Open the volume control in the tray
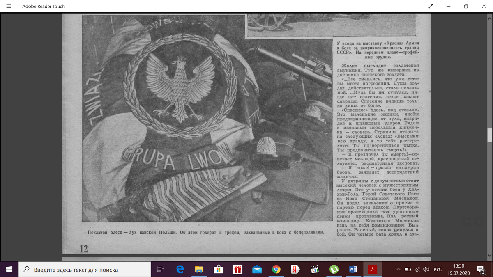This screenshot has width=493, height=277. [x=426, y=270]
